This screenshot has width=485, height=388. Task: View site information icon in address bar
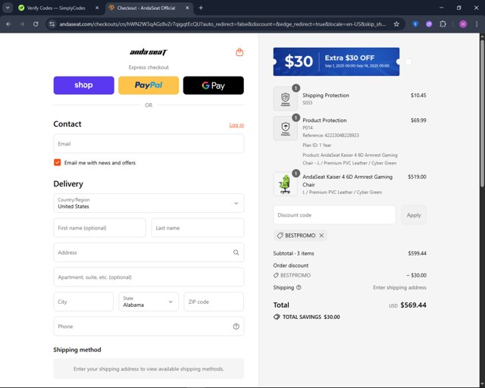click(52, 24)
